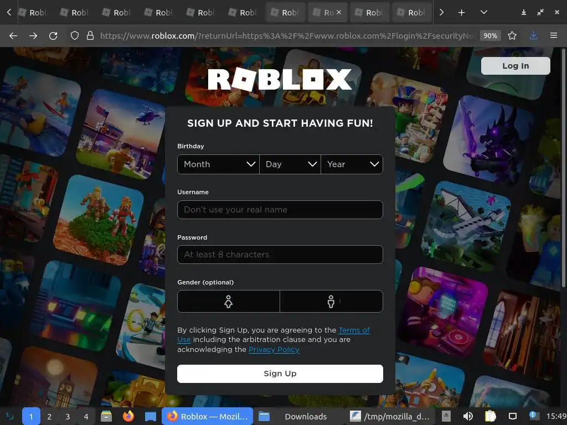Select female gender option

pos(229,302)
